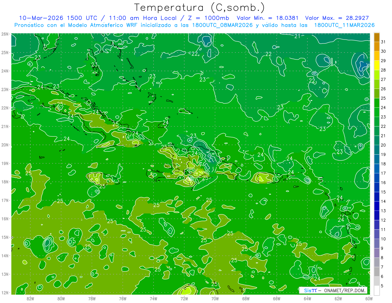Click the 12N latitude label
392x303 pixels.
(5, 293)
